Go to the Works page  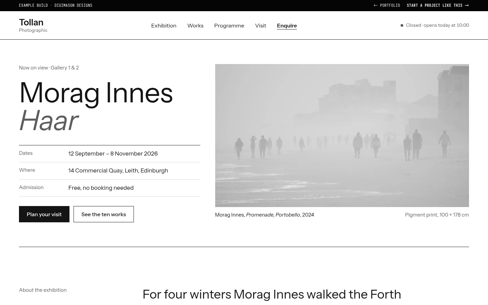(195, 26)
